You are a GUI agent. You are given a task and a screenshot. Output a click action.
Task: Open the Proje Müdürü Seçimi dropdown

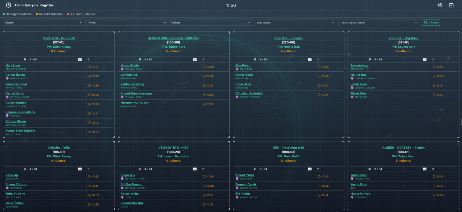tap(379, 23)
